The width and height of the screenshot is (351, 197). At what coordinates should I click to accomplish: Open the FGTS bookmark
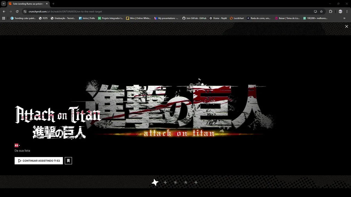pos(43,18)
